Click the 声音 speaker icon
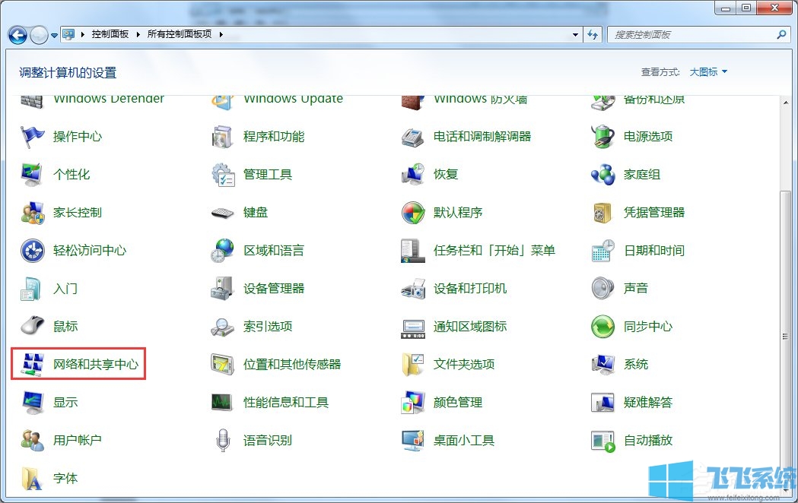This screenshot has height=503, width=798. click(x=602, y=289)
